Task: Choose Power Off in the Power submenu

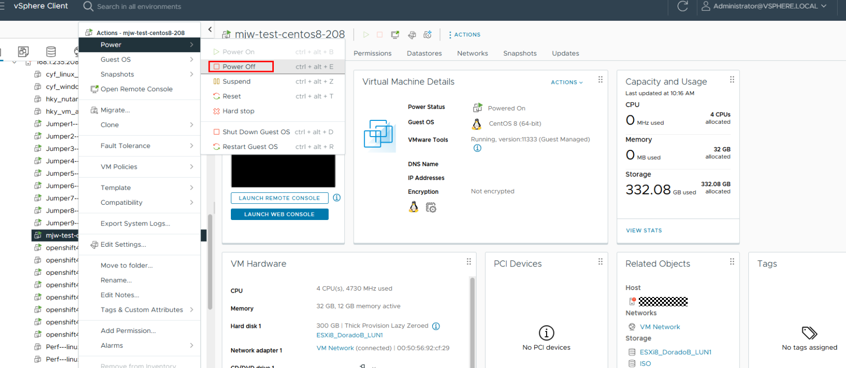Action: point(273,67)
